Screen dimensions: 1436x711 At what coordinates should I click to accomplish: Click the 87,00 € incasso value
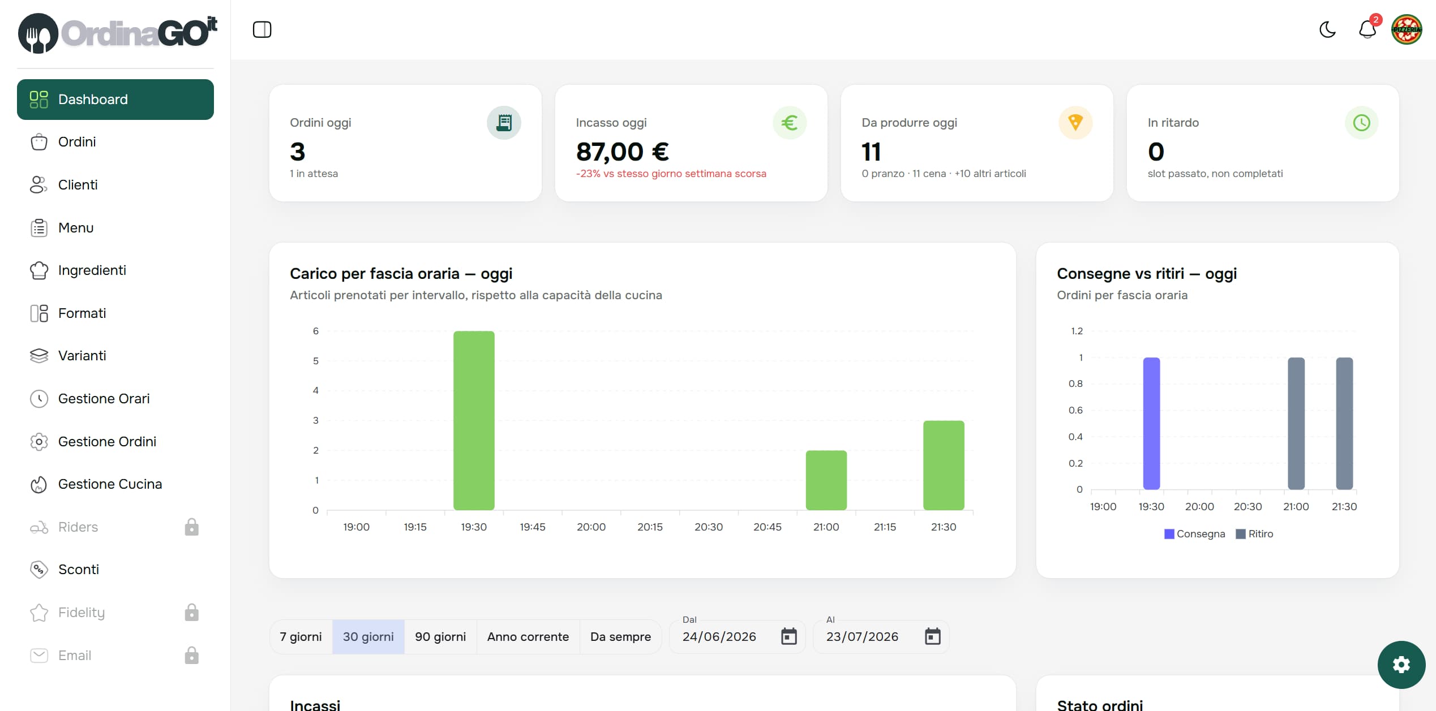click(x=623, y=152)
